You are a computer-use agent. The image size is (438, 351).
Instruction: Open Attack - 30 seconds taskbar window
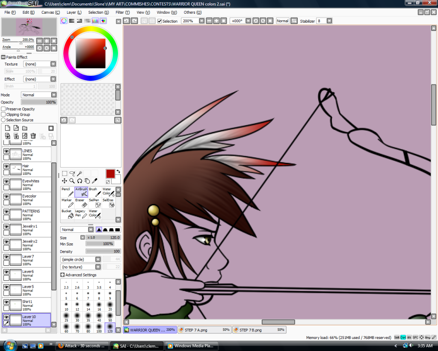pos(82,346)
